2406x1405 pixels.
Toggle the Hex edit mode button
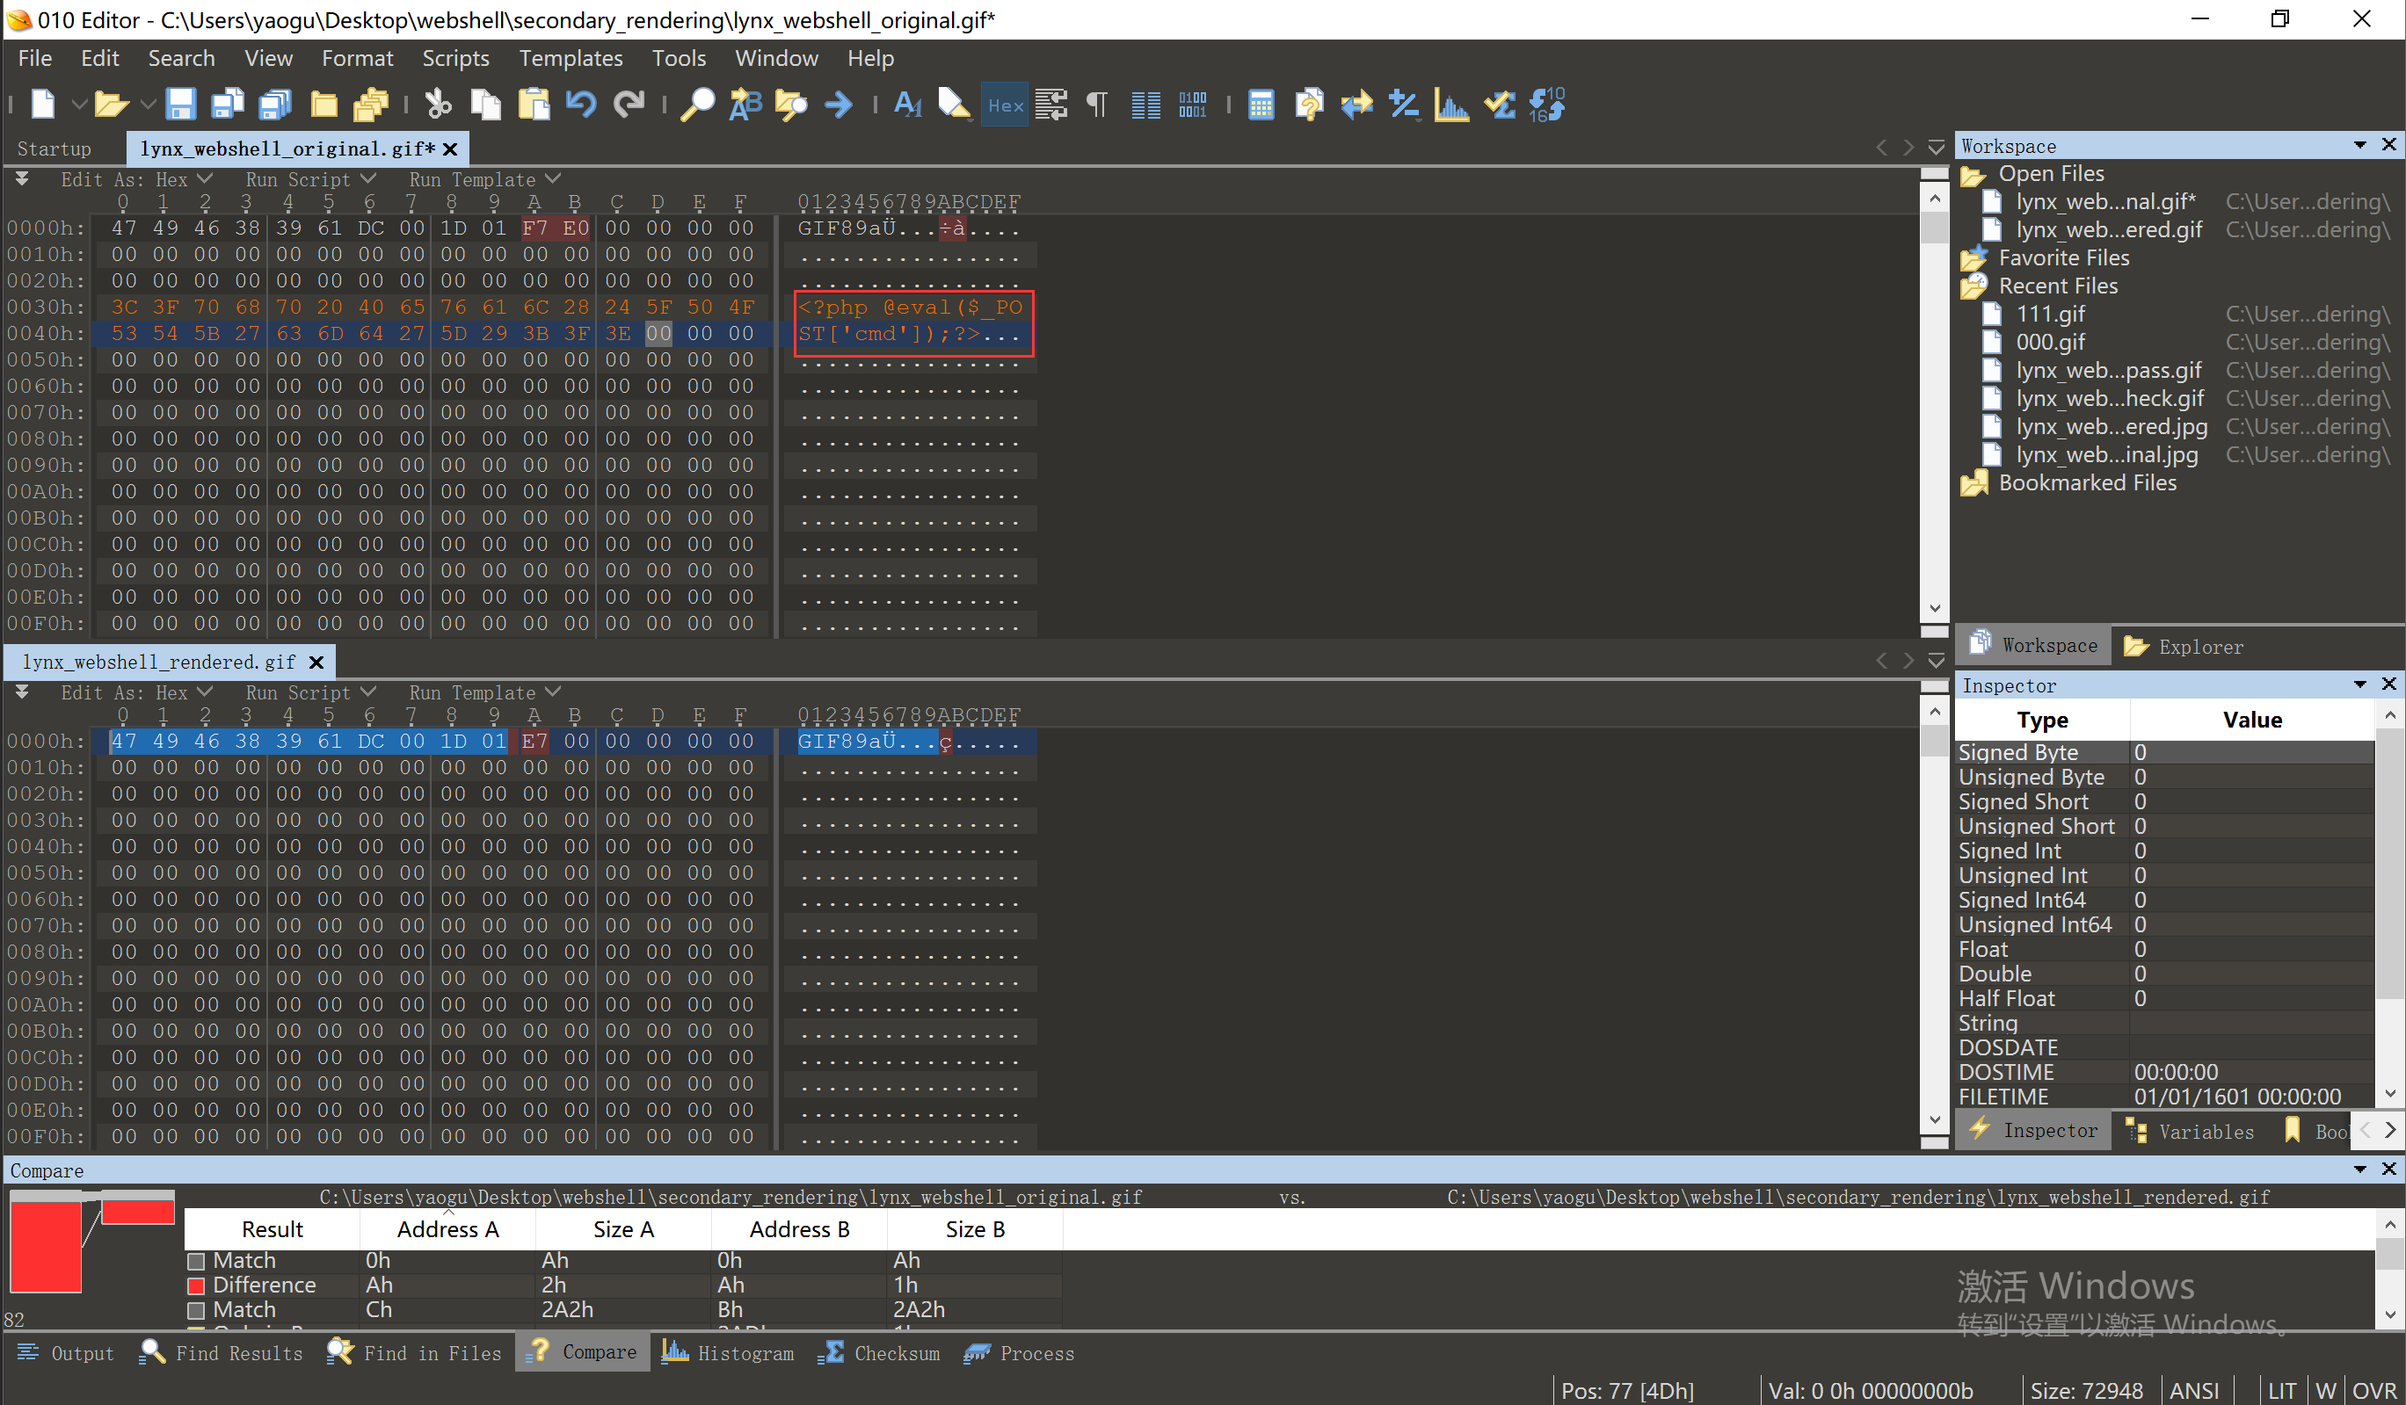[x=1005, y=104]
